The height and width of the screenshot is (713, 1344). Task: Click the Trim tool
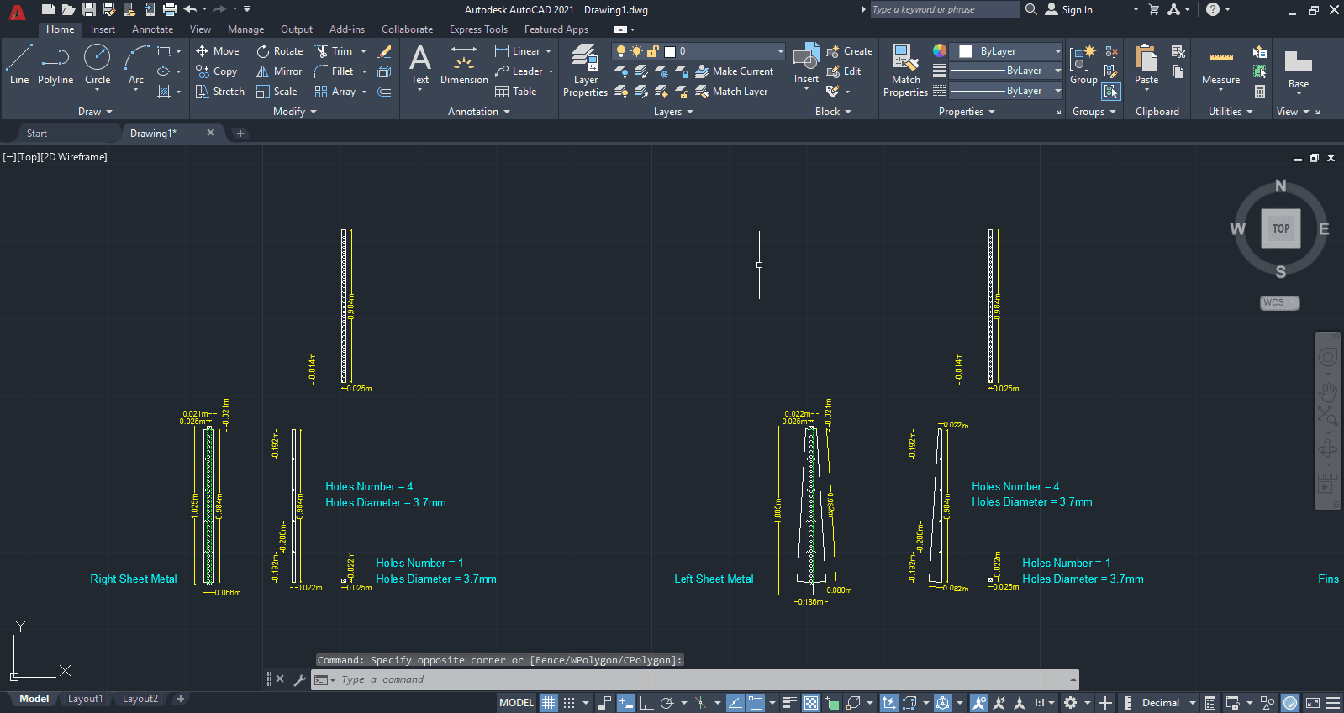click(x=334, y=51)
